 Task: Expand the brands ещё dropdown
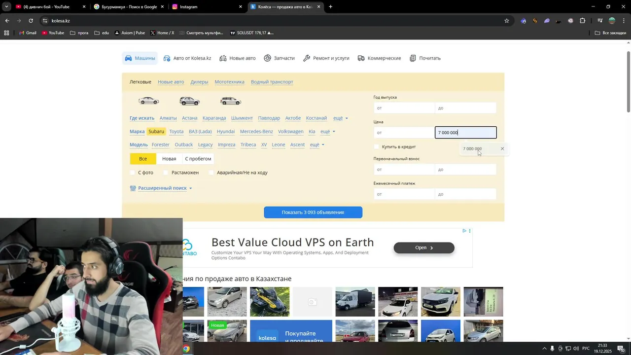tap(328, 132)
